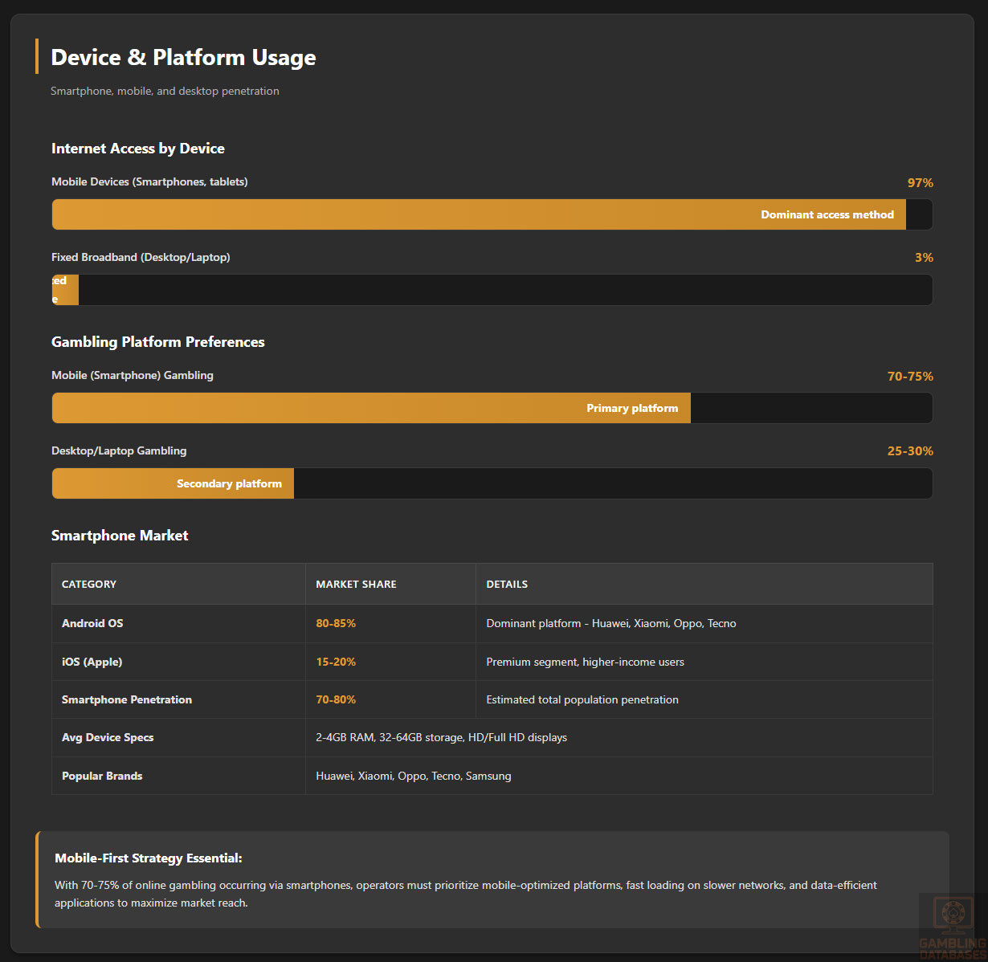
Task: Click the Device & Platform Usage heading
Action: (183, 57)
